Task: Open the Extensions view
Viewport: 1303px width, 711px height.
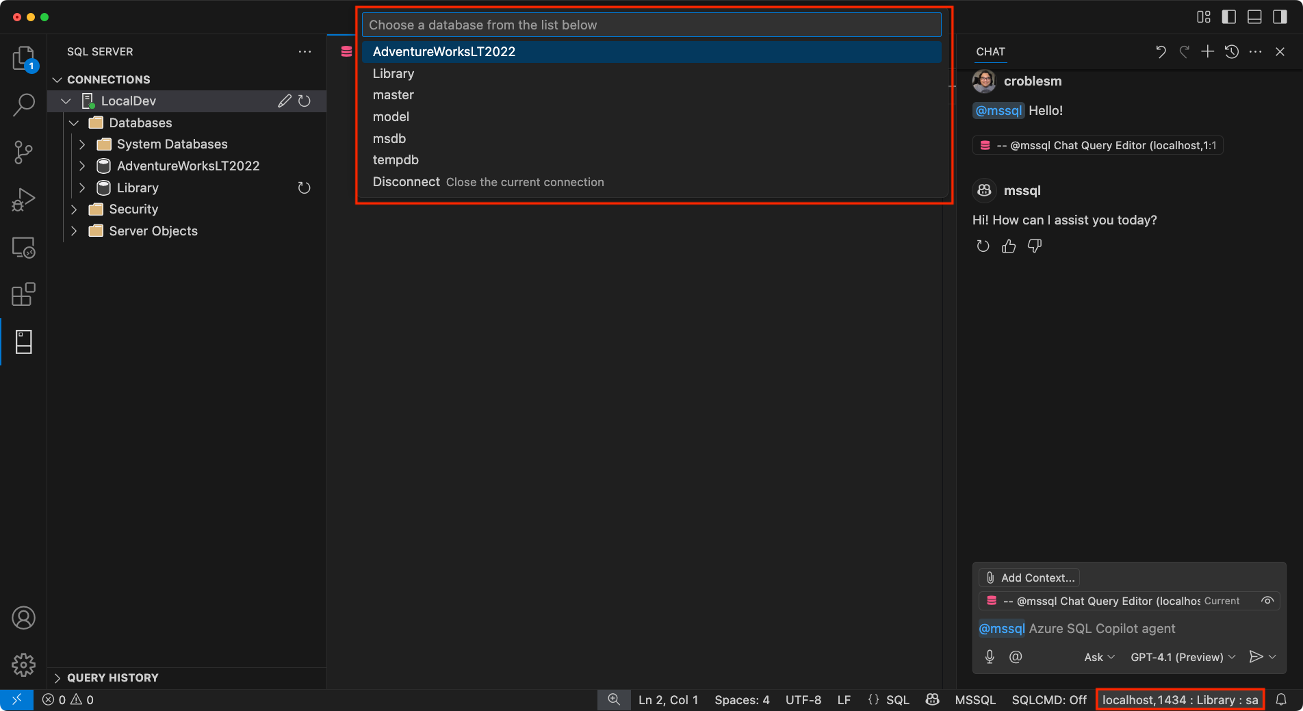Action: coord(24,294)
